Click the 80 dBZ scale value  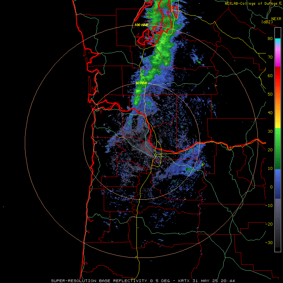(270, 39)
